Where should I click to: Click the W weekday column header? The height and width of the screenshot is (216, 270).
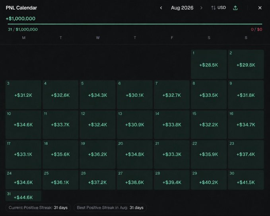[x=98, y=38]
